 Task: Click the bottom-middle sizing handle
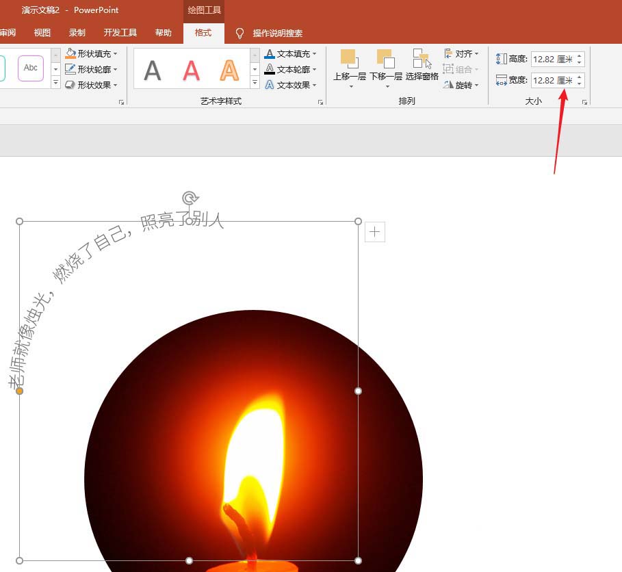coord(190,560)
